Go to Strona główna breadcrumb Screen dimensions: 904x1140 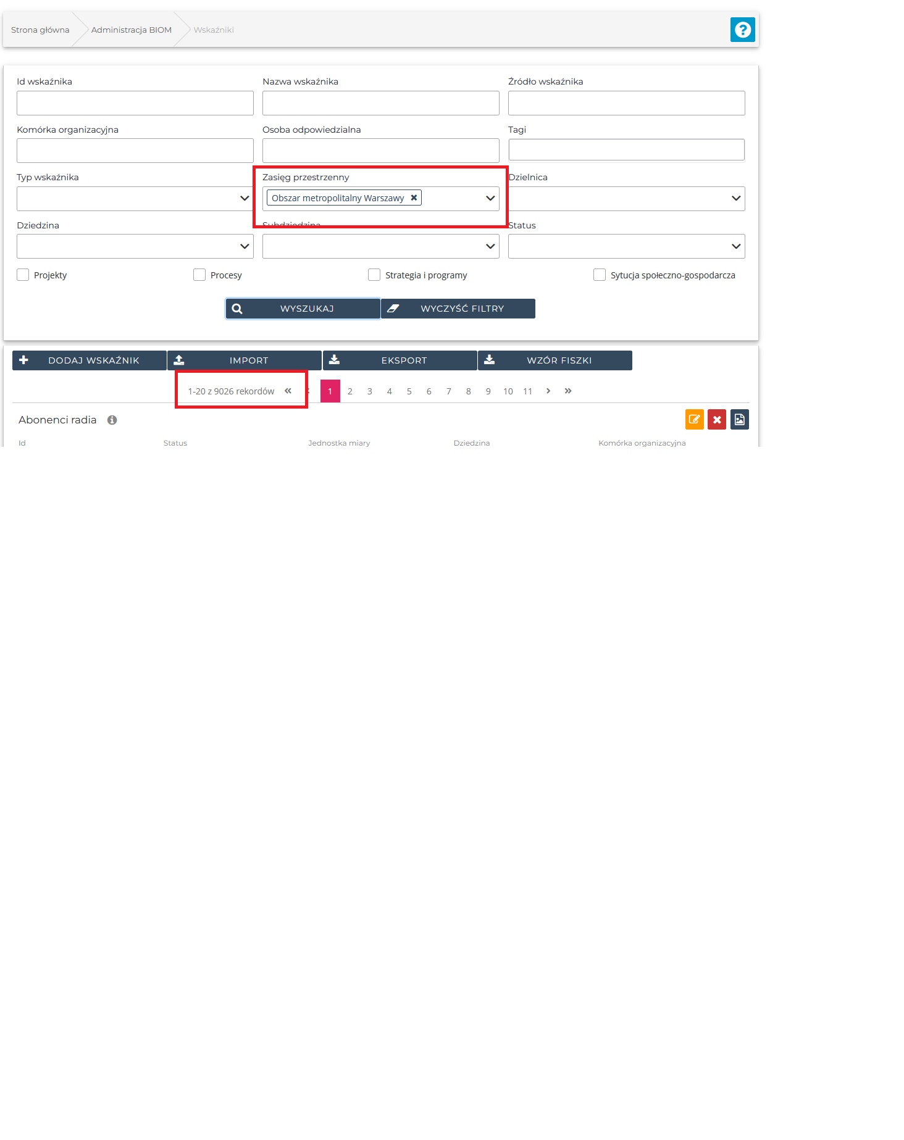click(40, 30)
